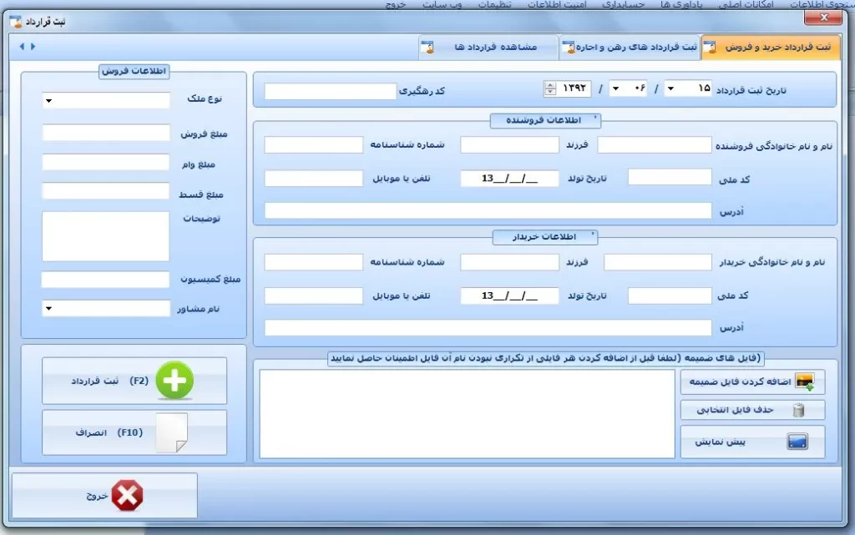Open the نوع ملک property type dropdown
Screen dimensions: 855x535
click(x=48, y=101)
